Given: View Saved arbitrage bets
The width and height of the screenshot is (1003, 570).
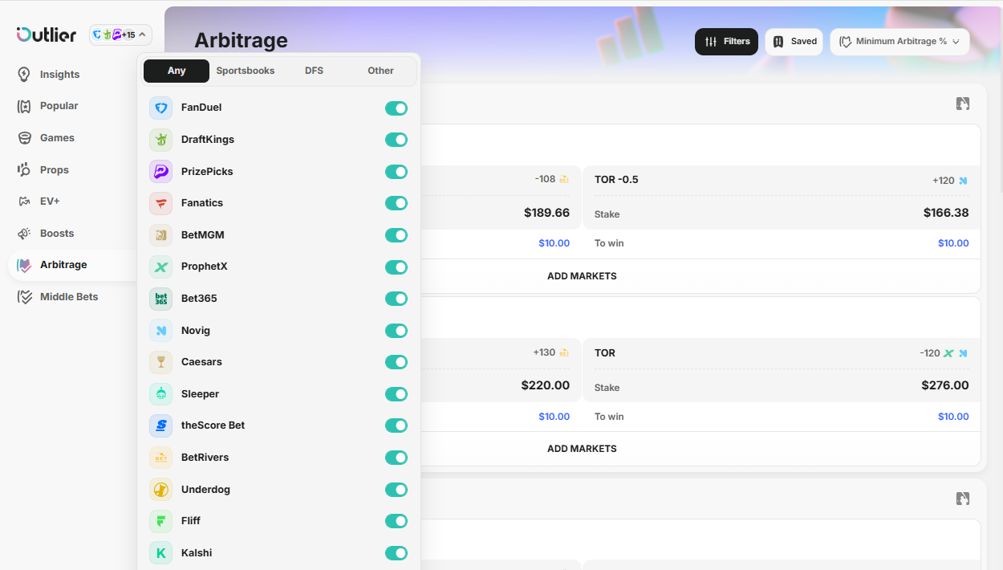Looking at the screenshot, I should 794,42.
